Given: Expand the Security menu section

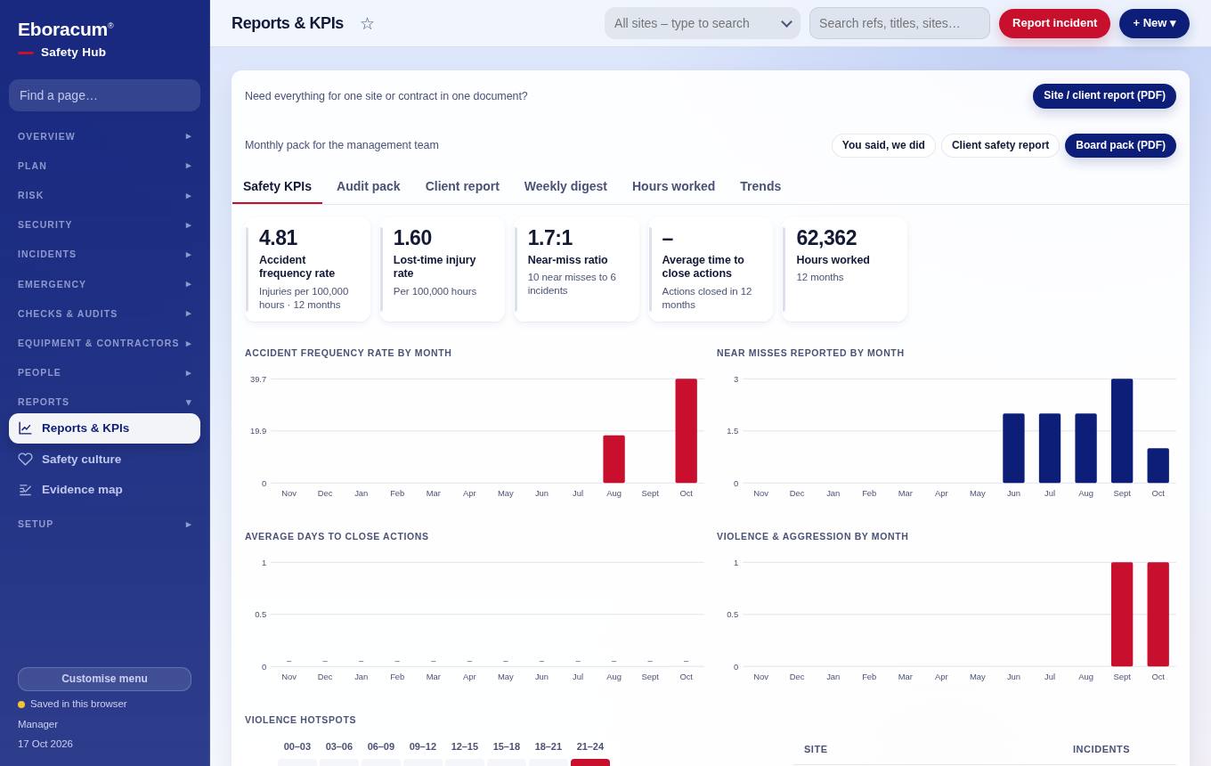Looking at the screenshot, I should click(105, 224).
